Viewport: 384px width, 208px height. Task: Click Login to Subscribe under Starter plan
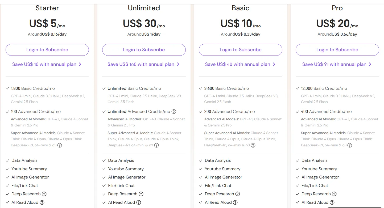tap(47, 50)
